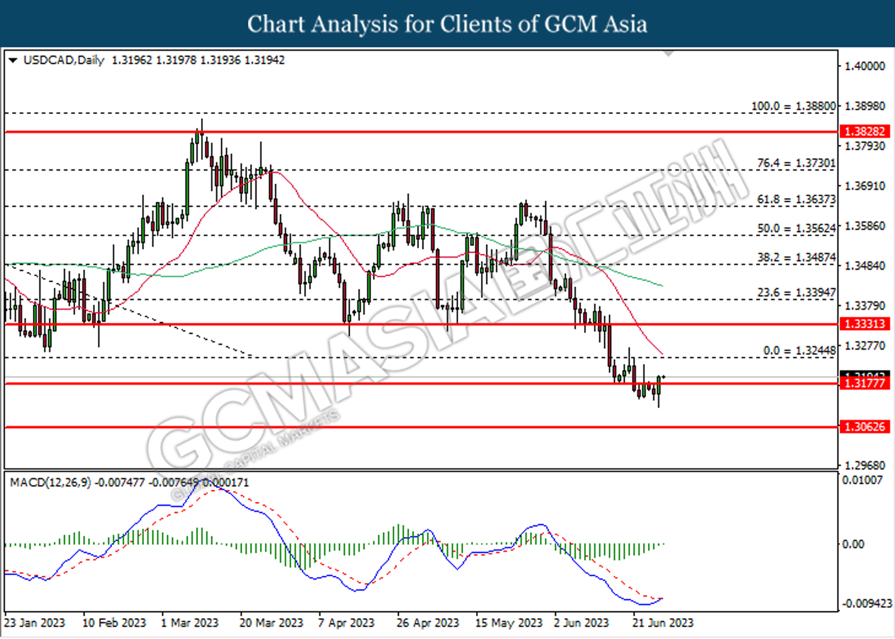The image size is (895, 639).
Task: Click the 23 Jan 2023 date label
Action: pos(35,623)
